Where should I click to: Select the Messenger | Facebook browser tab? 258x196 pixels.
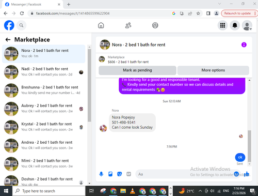pos(33,4)
